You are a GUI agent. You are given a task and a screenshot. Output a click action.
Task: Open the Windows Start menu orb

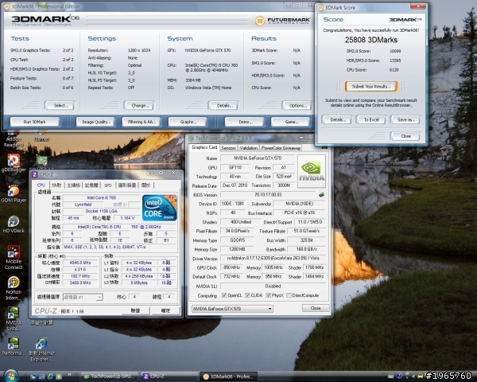(x=10, y=376)
